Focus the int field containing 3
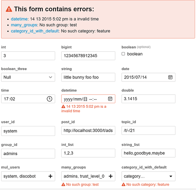The width and height of the screenshot is (196, 190). tap(28, 56)
